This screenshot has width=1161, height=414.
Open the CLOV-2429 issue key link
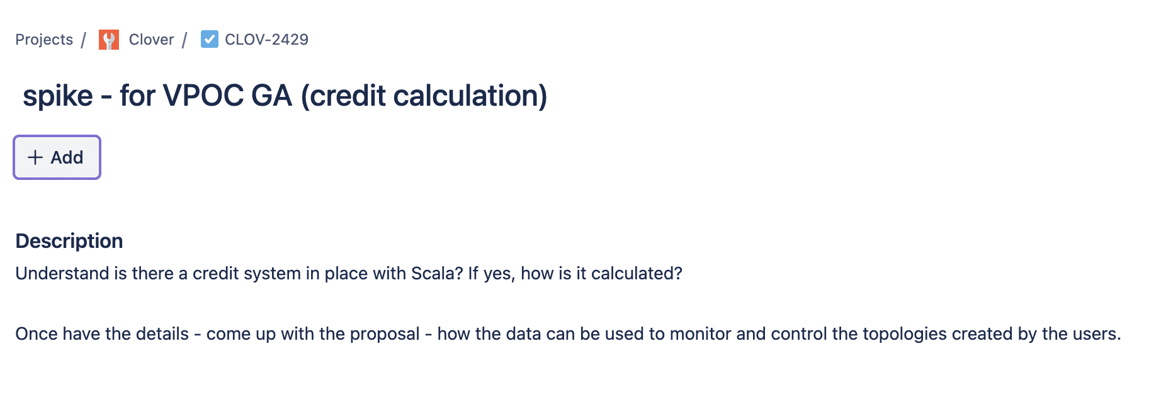pos(266,40)
